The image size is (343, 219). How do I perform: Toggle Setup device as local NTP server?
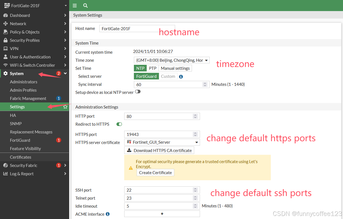point(138,92)
